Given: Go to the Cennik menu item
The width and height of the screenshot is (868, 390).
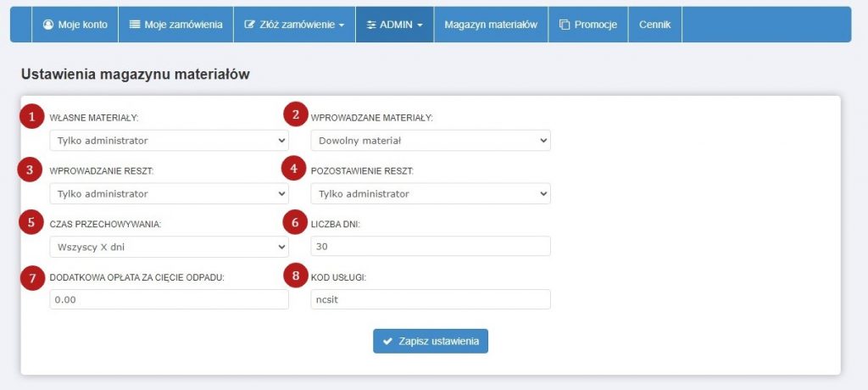Looking at the screenshot, I should (654, 25).
